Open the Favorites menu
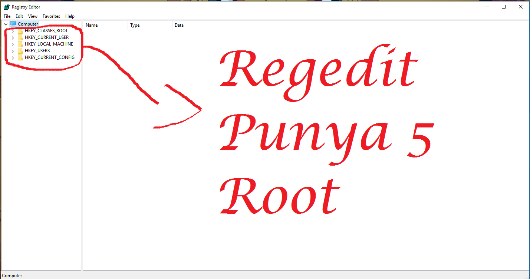Image resolution: width=530 pixels, height=279 pixels. (51, 16)
